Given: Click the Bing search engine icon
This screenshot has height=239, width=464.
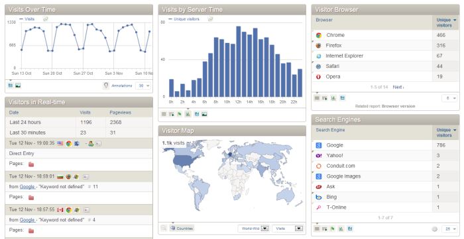Looking at the screenshot, I should pos(318,197).
